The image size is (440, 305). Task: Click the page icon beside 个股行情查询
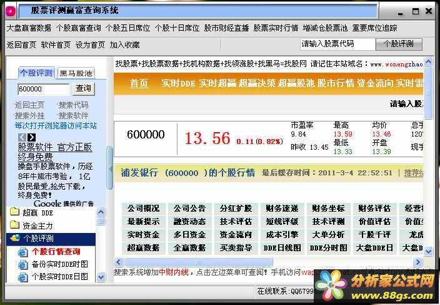[22, 252]
